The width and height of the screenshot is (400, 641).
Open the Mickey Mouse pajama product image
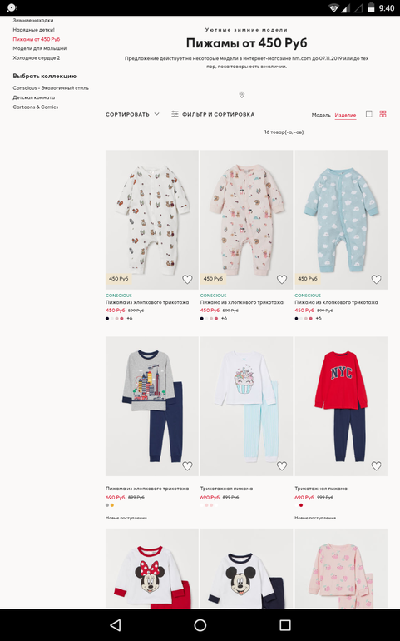[x=246, y=569]
